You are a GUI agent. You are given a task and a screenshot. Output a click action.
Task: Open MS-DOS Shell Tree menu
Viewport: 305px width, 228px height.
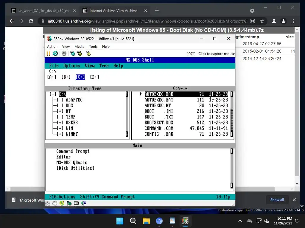coord(104,66)
